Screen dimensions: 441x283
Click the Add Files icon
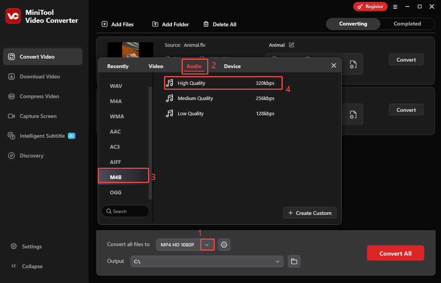click(105, 24)
